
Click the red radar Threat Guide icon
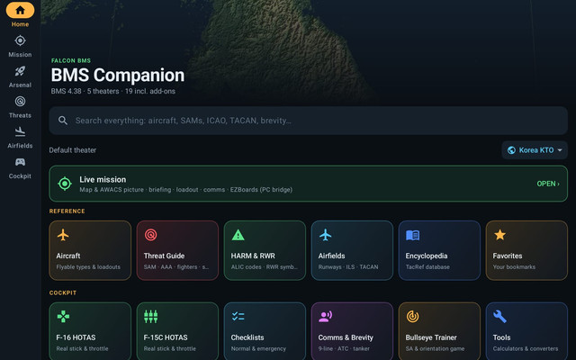150,235
